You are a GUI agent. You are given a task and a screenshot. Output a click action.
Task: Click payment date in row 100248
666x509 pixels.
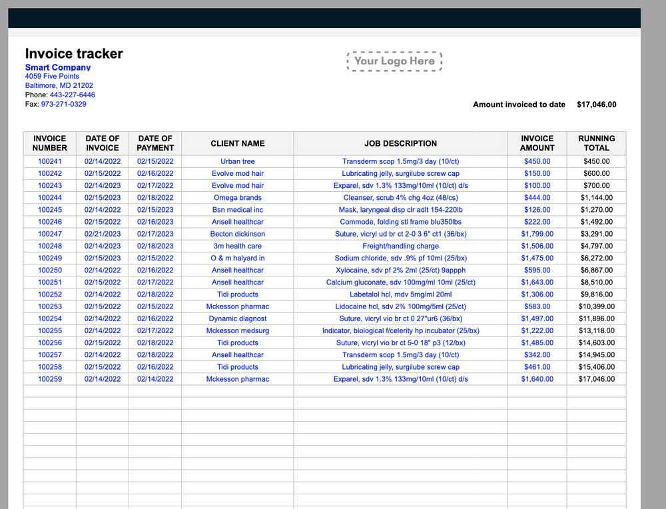[155, 246]
